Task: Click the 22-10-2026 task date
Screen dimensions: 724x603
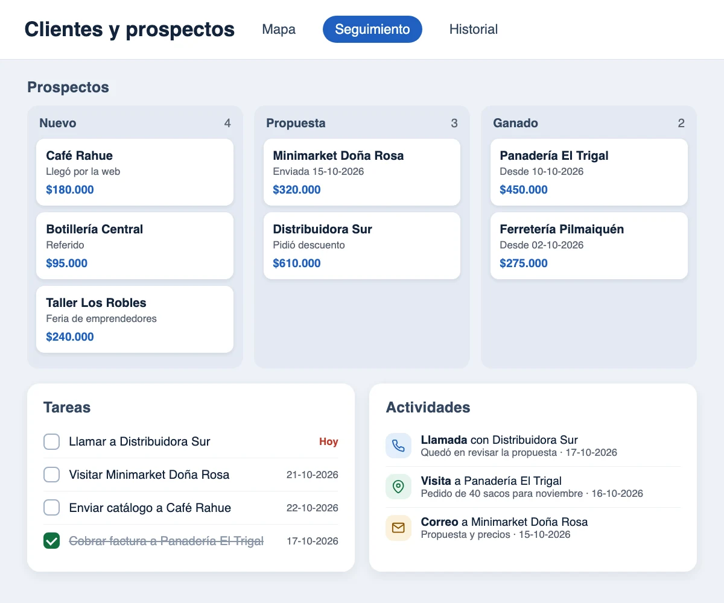Action: [313, 508]
